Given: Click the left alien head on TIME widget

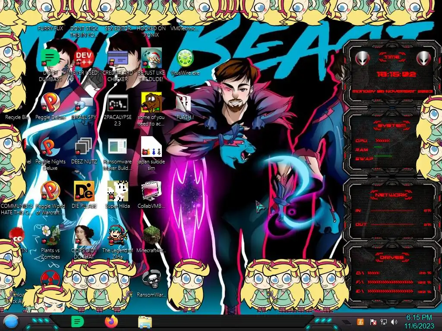Looking at the screenshot, I should [x=362, y=58].
